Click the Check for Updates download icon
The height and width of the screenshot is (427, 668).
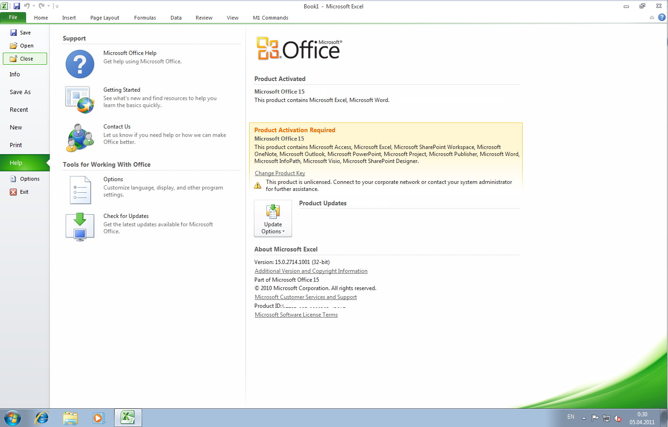(x=80, y=226)
